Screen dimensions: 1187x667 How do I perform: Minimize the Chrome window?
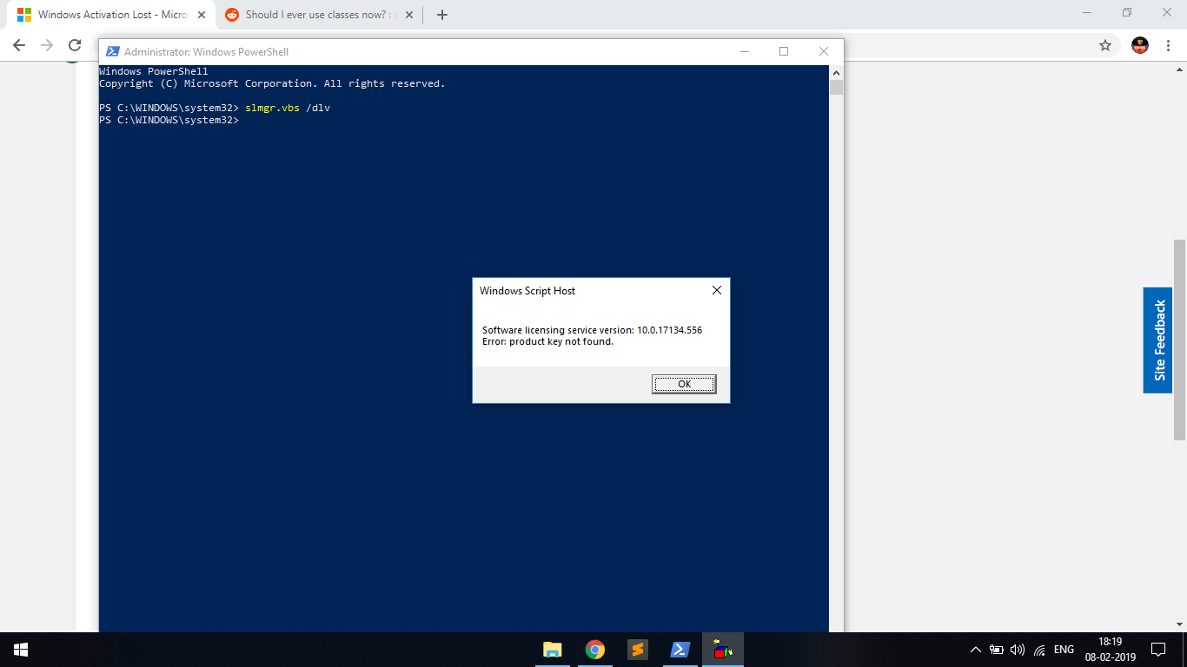coord(1087,13)
